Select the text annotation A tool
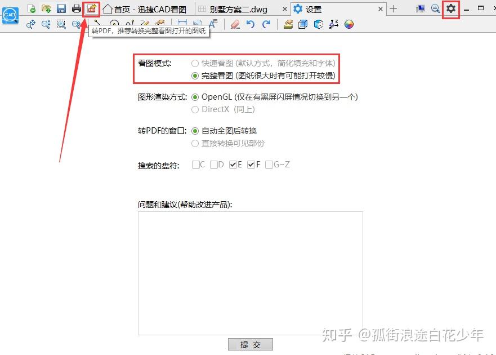The height and width of the screenshot is (355, 496). click(213, 24)
